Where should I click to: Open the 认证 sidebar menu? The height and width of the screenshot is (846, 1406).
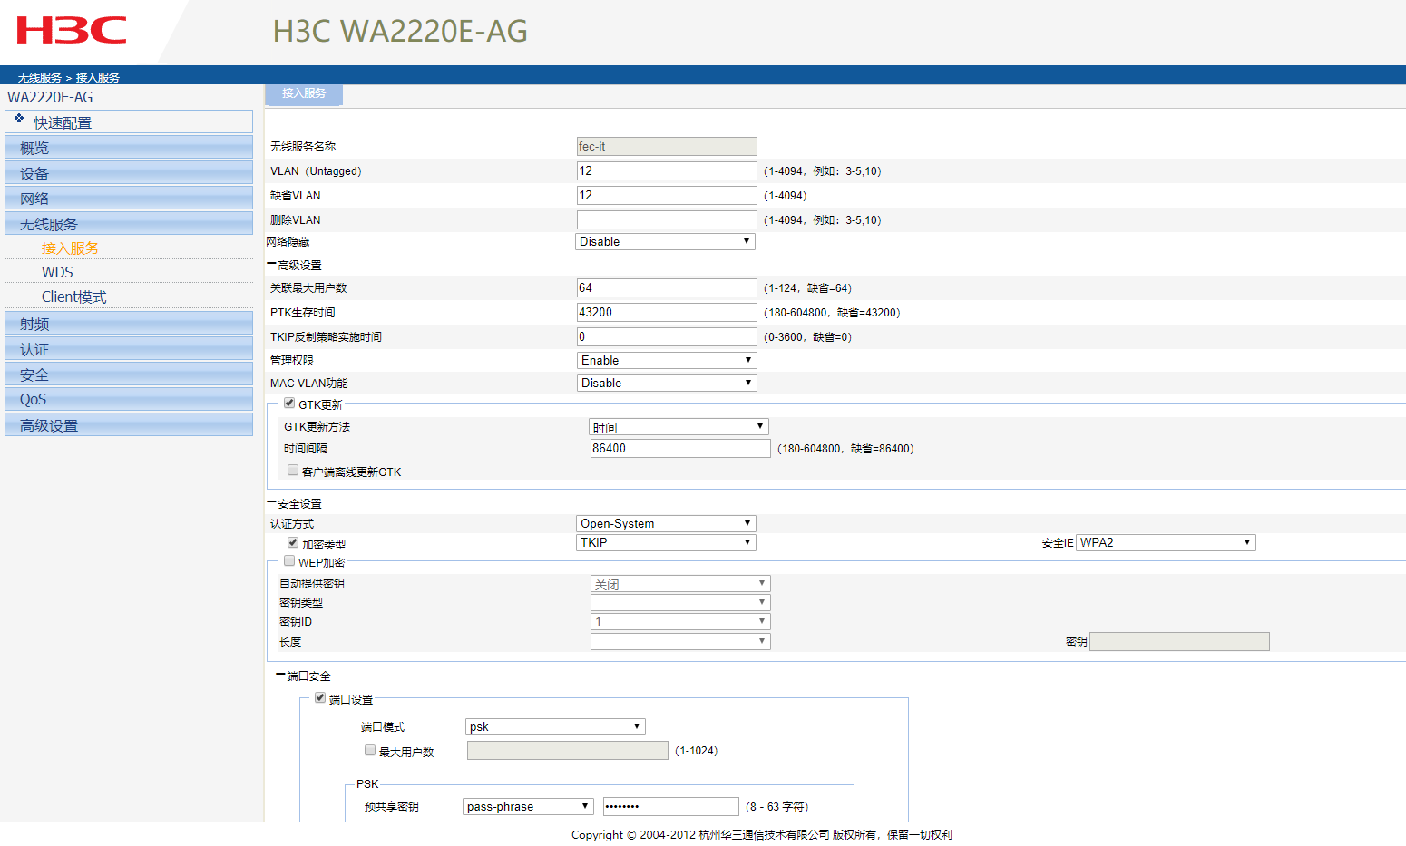(129, 349)
